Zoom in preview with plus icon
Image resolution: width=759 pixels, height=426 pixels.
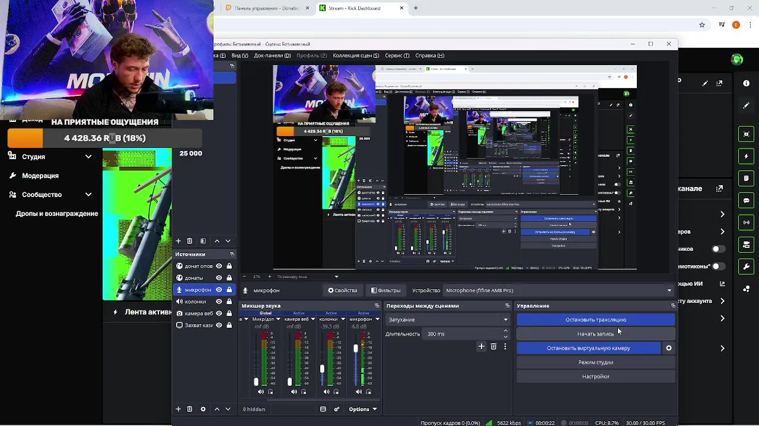[x=269, y=276]
